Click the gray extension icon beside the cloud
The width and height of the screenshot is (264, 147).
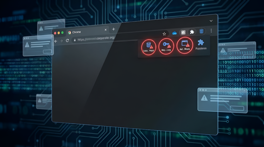tap(183, 32)
